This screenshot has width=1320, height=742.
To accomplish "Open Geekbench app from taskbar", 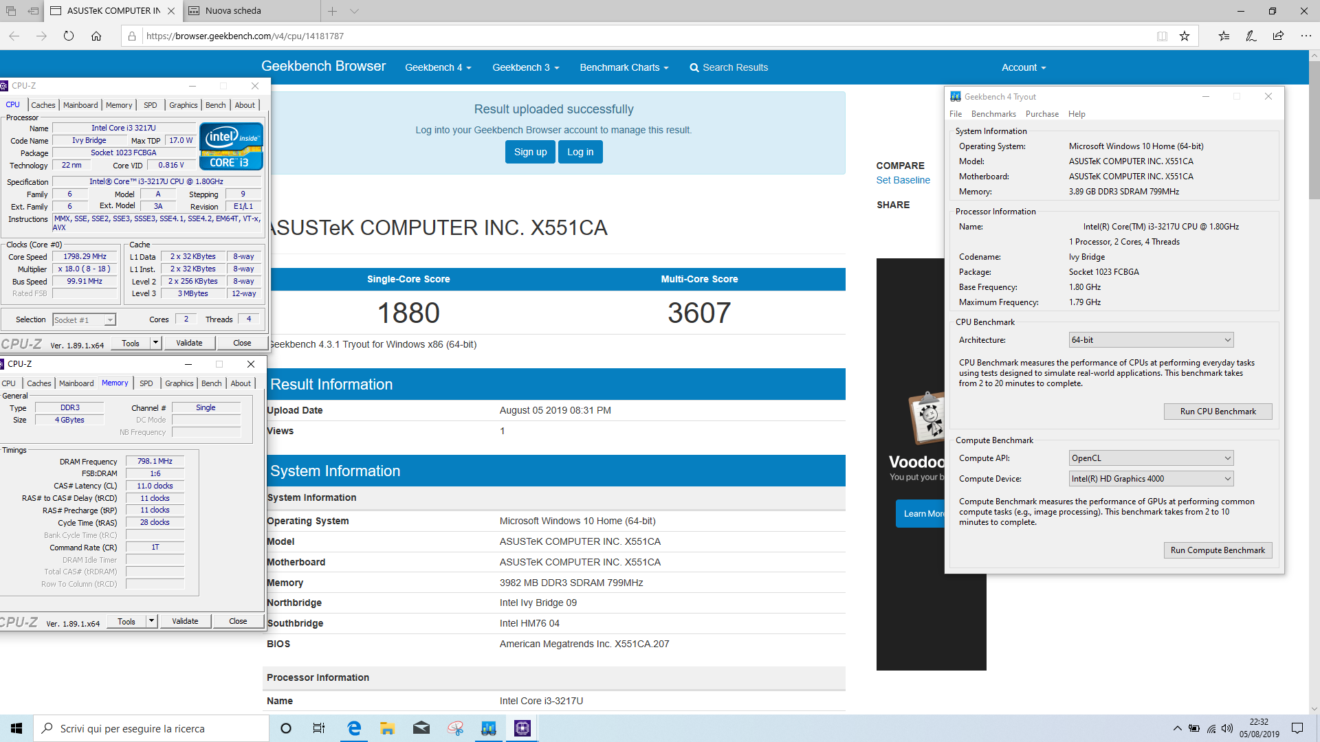I will click(x=489, y=728).
